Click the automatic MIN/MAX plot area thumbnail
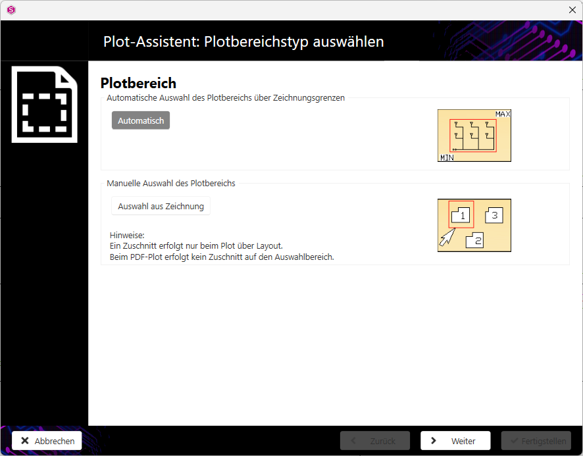583x456 pixels. [x=474, y=136]
